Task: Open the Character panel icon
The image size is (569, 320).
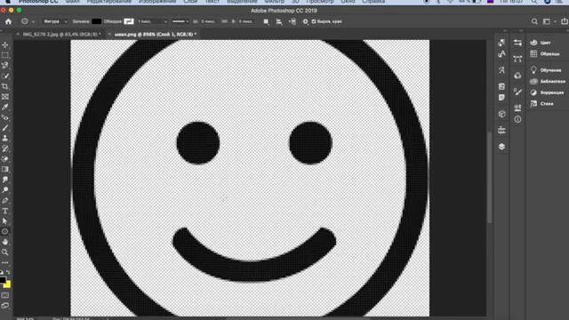Action: click(501, 54)
